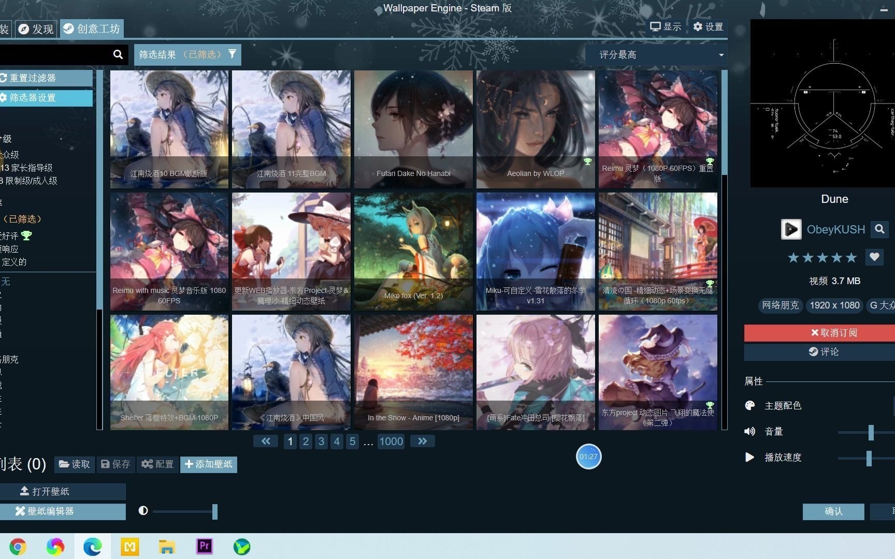This screenshot has height=559, width=895.
Task: Click the ObeyKUSH author avatar
Action: tap(791, 229)
